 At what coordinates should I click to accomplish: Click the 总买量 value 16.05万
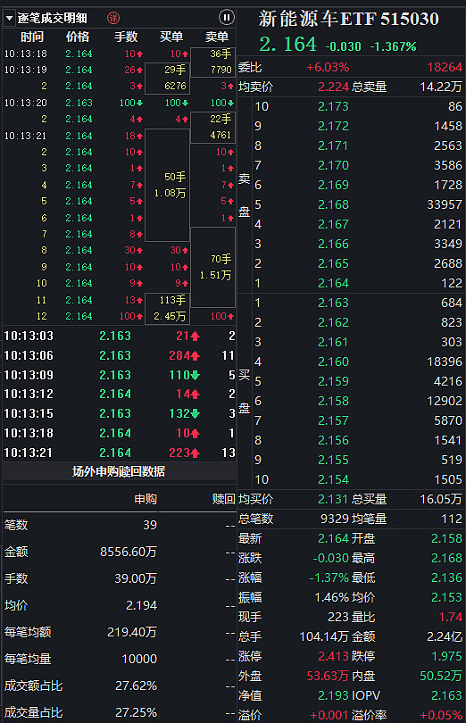(x=441, y=499)
